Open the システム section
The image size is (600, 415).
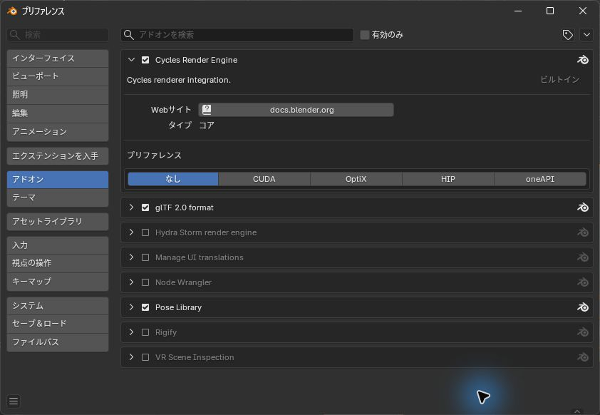(x=58, y=306)
